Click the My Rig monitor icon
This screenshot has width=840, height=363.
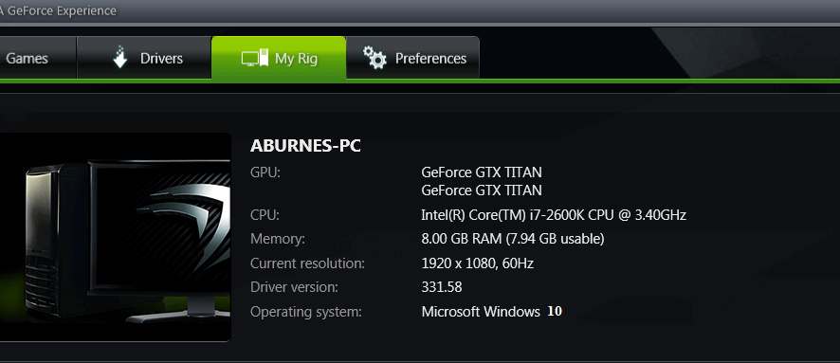pos(254,58)
